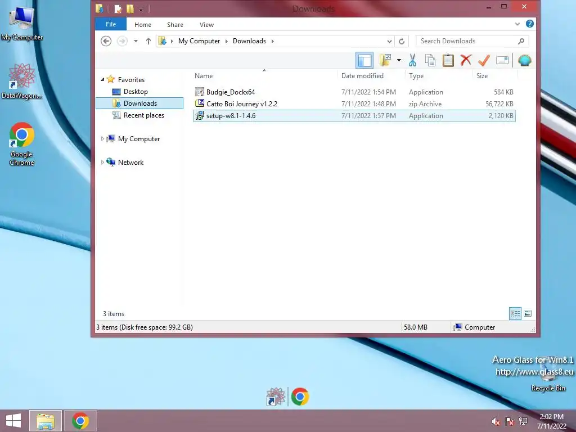Toggle the navigation pane toolbar button
This screenshot has height=432, width=576.
click(x=364, y=60)
